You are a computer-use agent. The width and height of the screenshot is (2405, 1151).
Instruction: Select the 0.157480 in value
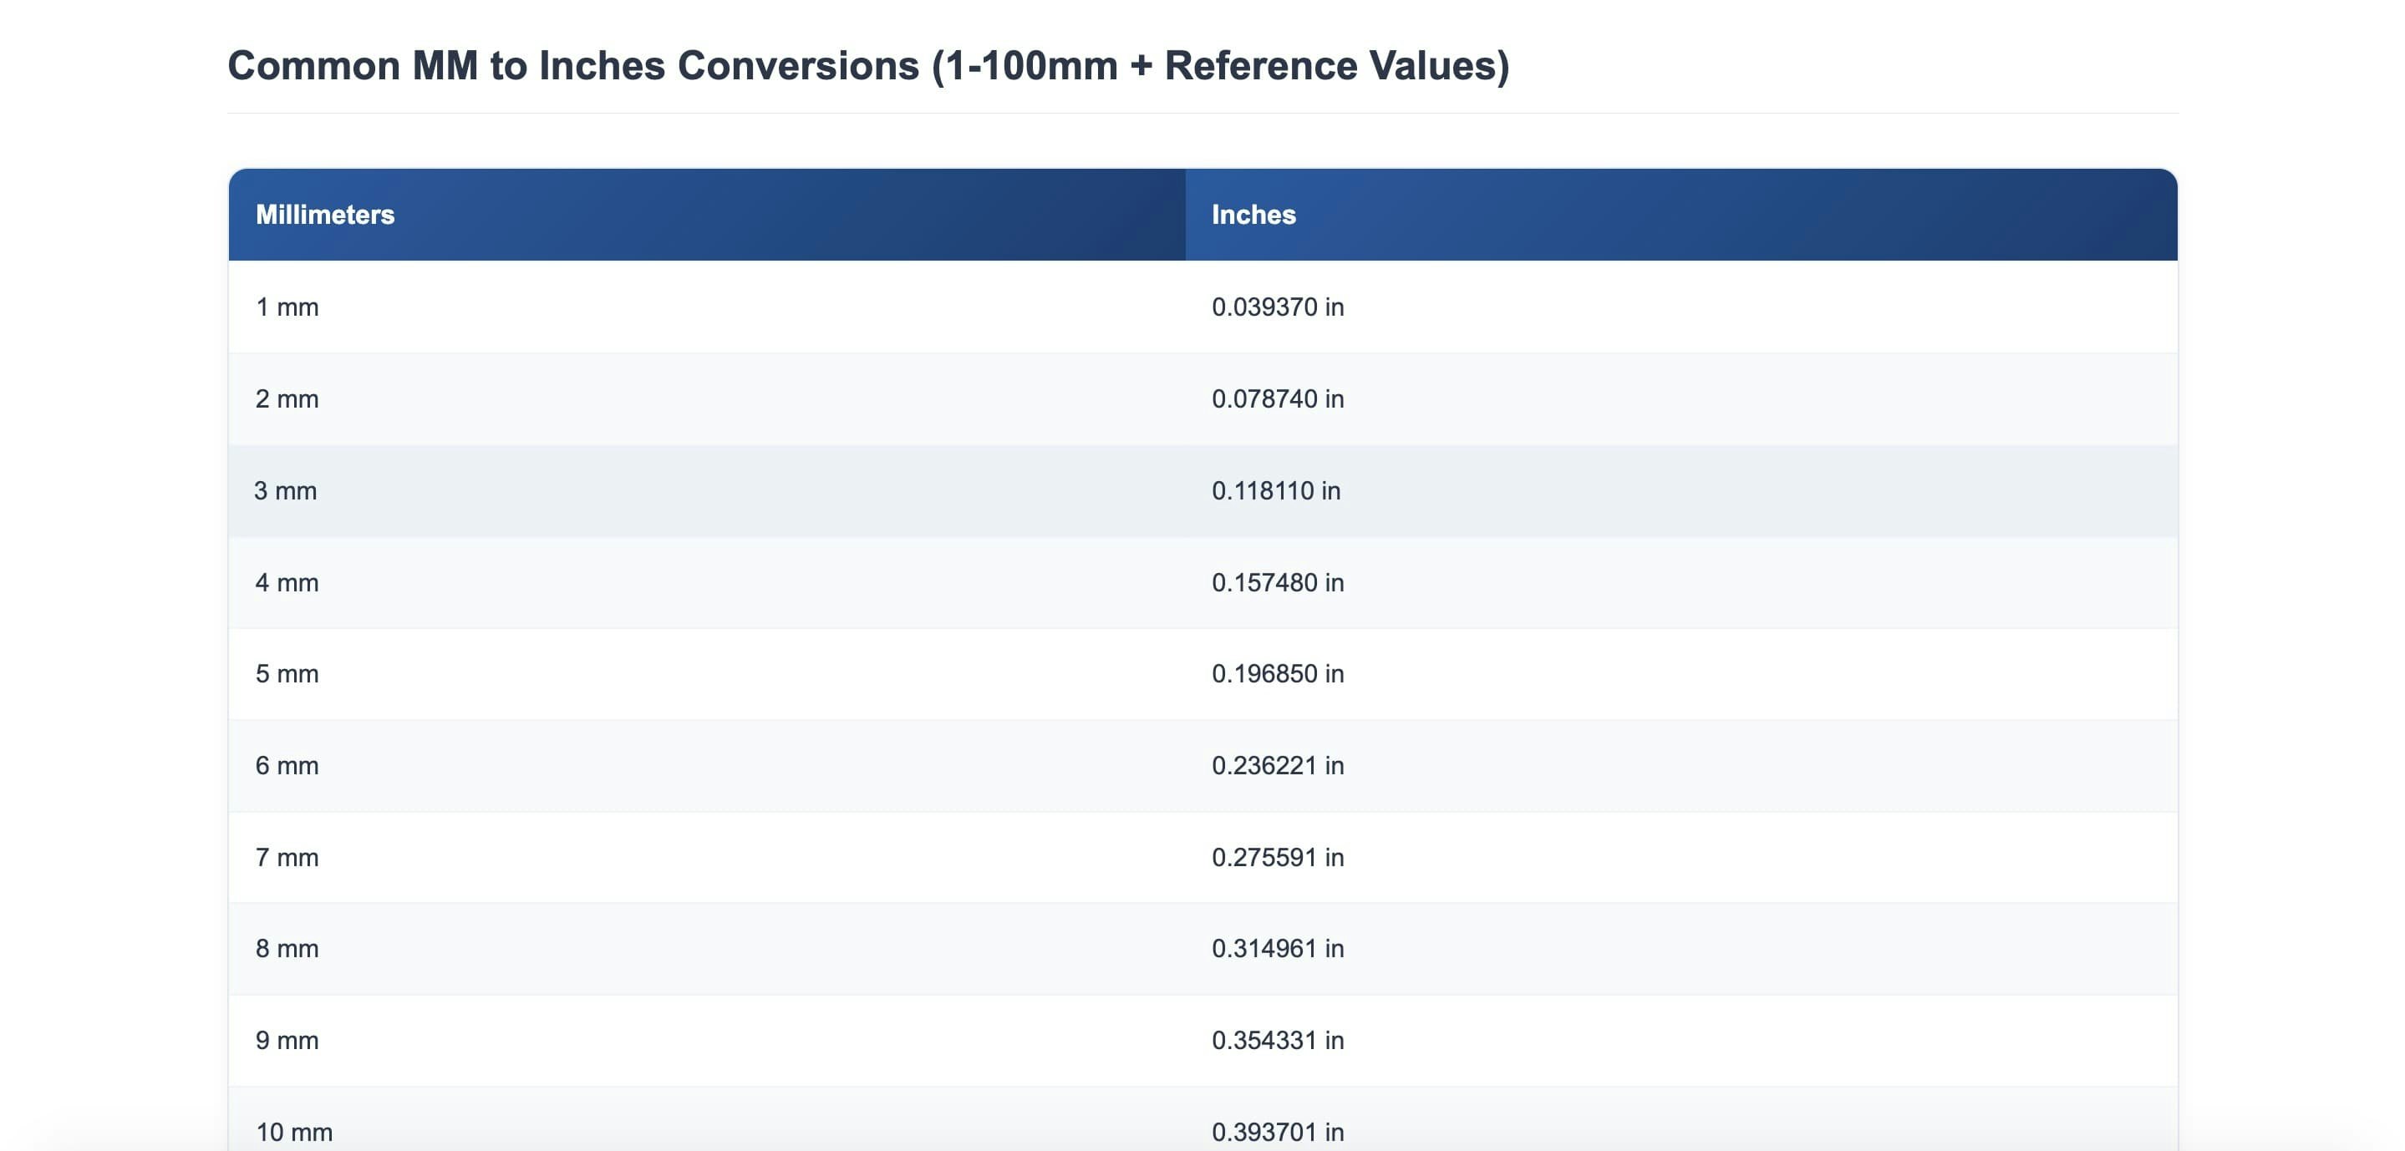coord(1277,582)
